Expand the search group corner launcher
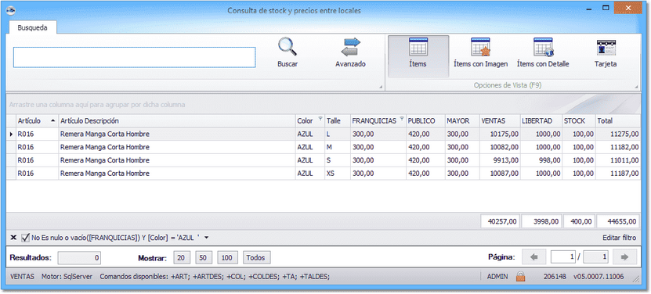The height and width of the screenshot is (294, 651). click(x=381, y=87)
